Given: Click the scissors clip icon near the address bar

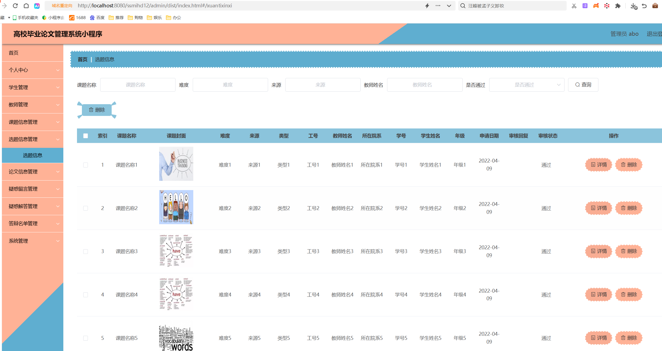Looking at the screenshot, I should pos(574,5).
